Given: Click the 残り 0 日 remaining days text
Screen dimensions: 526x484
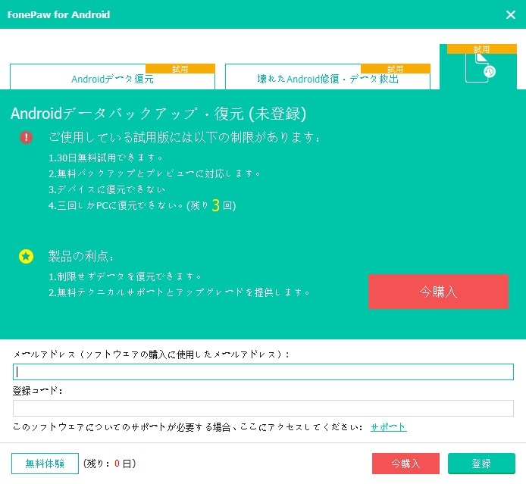Looking at the screenshot, I should (x=109, y=464).
